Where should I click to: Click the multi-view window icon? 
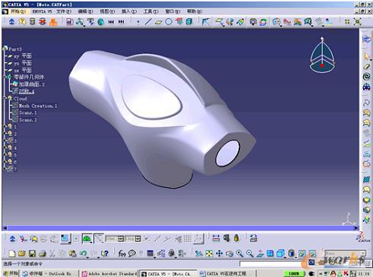point(270,253)
